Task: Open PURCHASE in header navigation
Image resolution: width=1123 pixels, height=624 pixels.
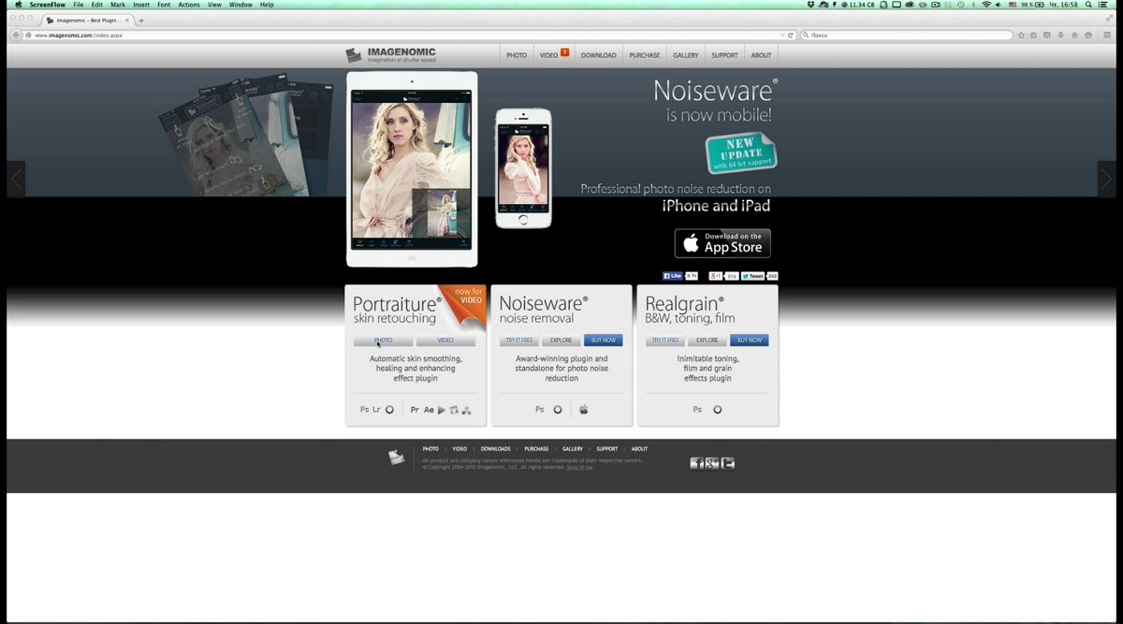Action: point(644,55)
